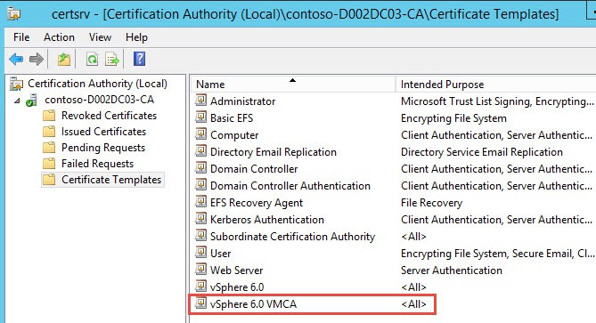Select the Certificate Templates tree label
Screen dimensions: 596x323
pyautogui.click(x=111, y=180)
